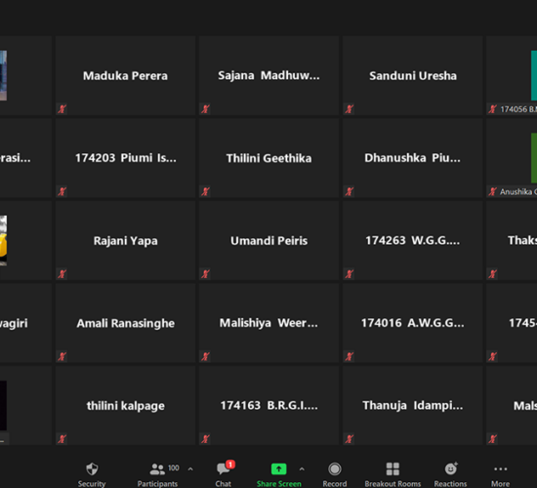
Task: Select the Rajani Yapa participant tile
Action: 125,240
